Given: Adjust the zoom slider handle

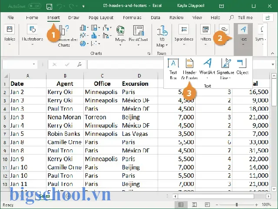Looking at the screenshot, I should tap(237, 205).
